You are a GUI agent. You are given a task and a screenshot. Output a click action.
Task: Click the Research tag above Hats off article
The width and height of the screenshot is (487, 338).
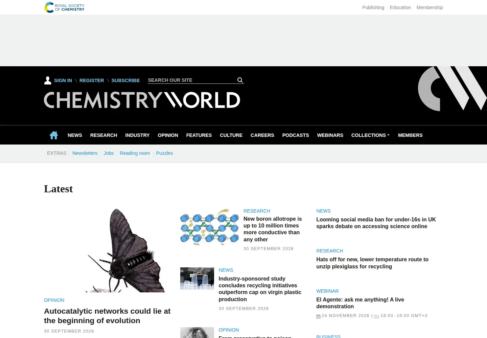330,251
